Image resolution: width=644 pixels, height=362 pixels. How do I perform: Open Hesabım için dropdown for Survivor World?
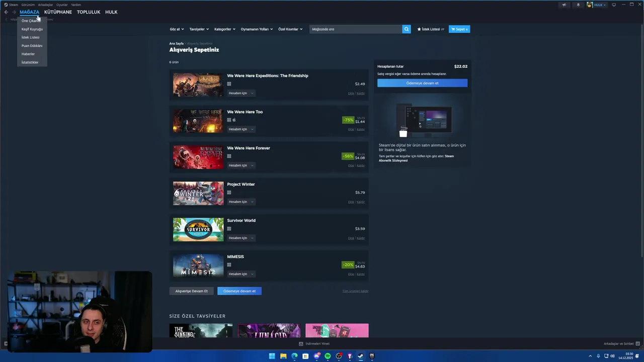point(241,238)
